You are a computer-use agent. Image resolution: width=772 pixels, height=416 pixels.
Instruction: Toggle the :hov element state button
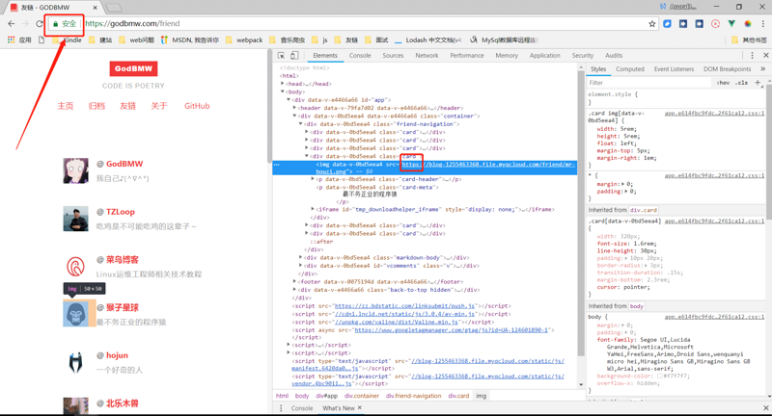pyautogui.click(x=723, y=83)
